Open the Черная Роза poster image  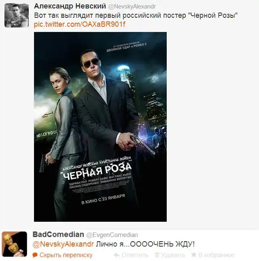100,127
